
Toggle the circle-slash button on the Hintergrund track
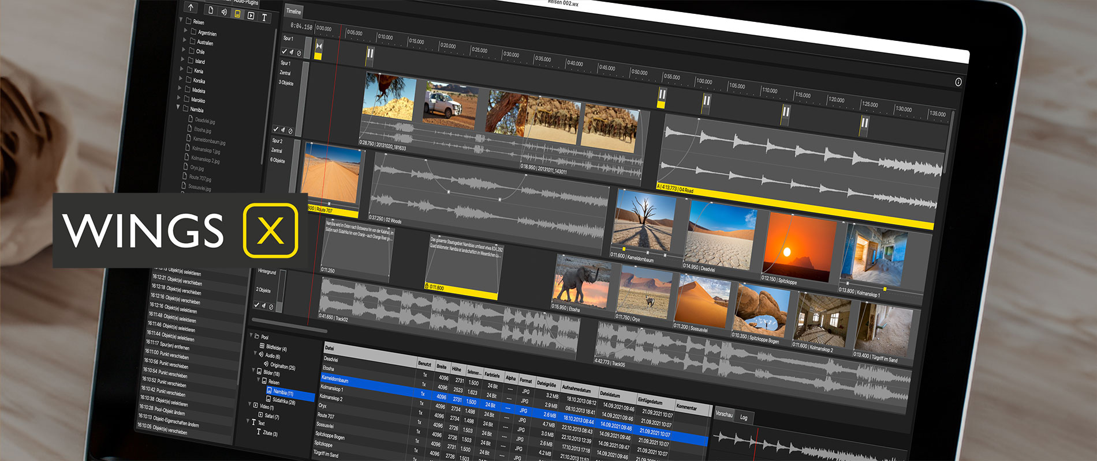[271, 307]
